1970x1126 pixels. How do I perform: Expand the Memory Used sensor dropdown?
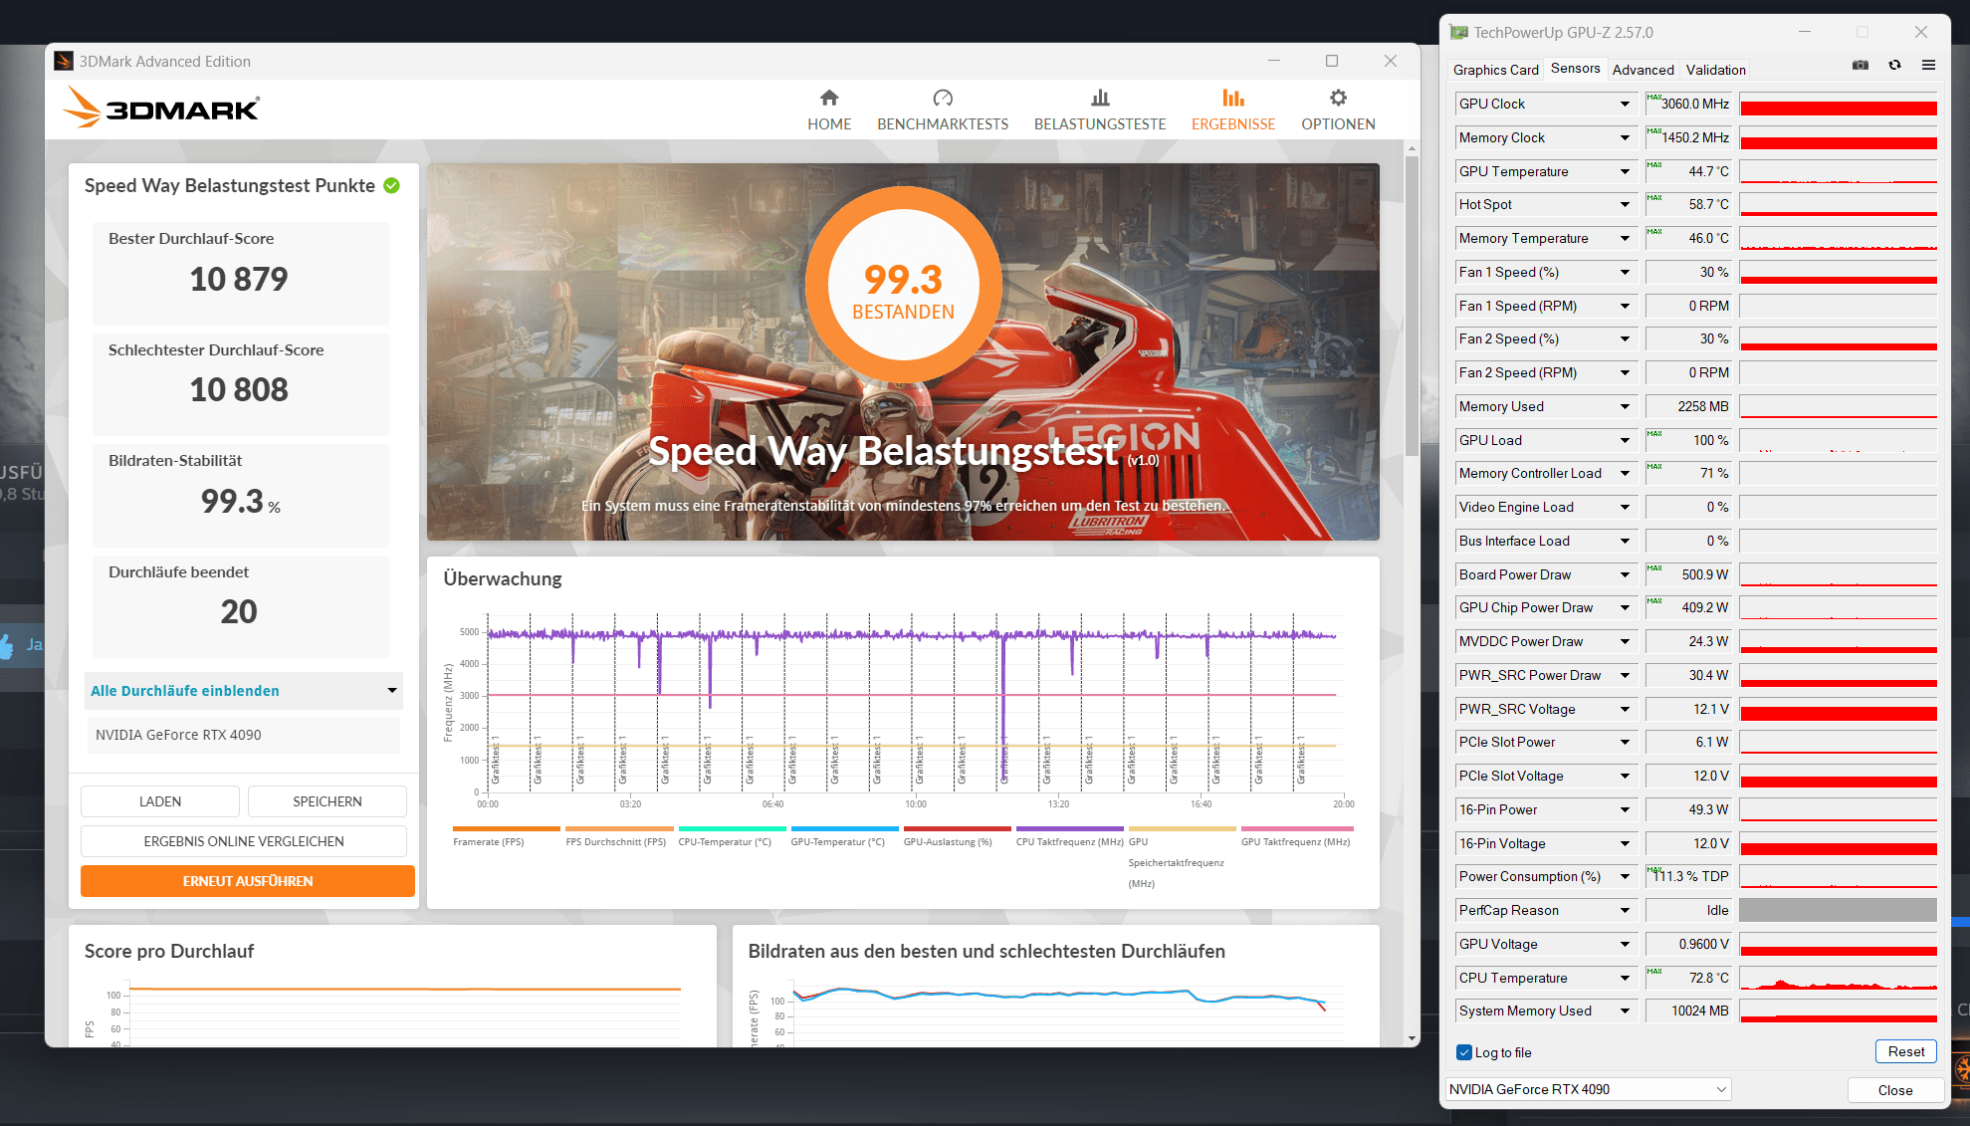pyautogui.click(x=1625, y=406)
